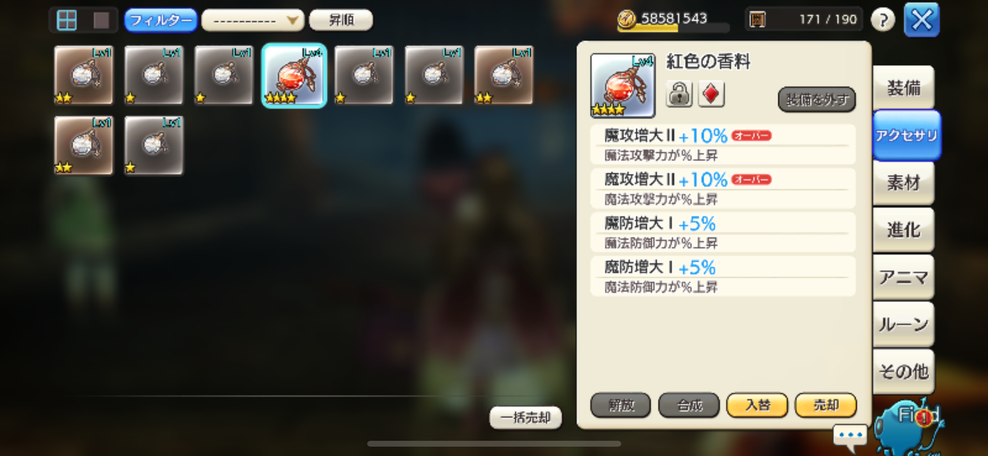Tap the gold coin currency icon
The width and height of the screenshot is (988, 456).
[x=627, y=20]
